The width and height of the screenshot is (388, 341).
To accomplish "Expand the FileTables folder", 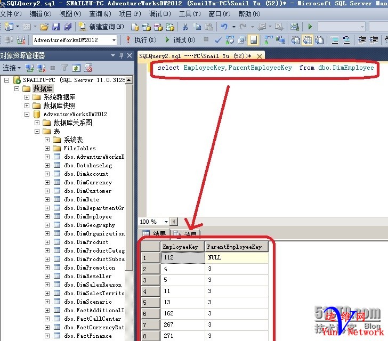I will pos(47,148).
